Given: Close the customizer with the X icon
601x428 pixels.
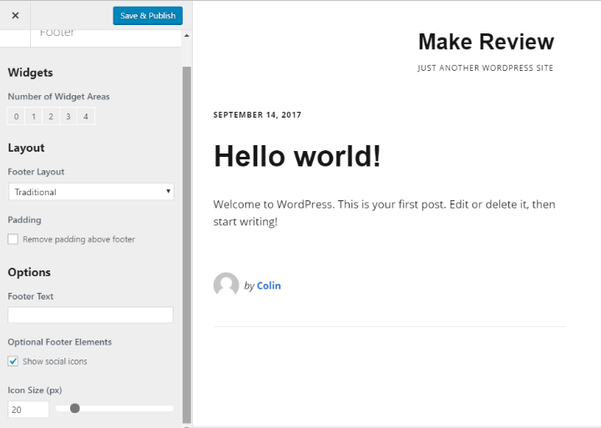Looking at the screenshot, I should 15,15.
